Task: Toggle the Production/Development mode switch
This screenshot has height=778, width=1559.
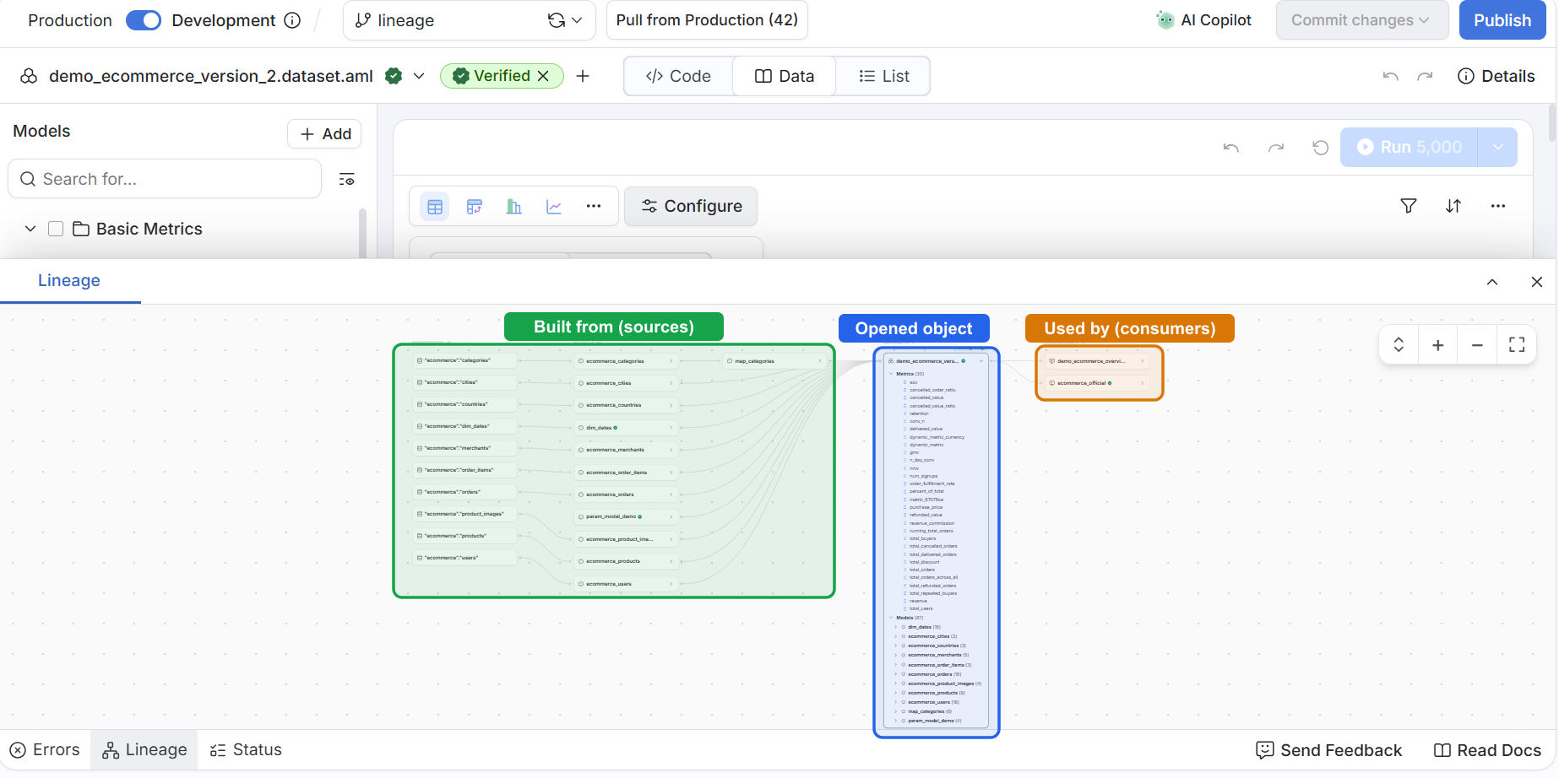Action: (144, 20)
